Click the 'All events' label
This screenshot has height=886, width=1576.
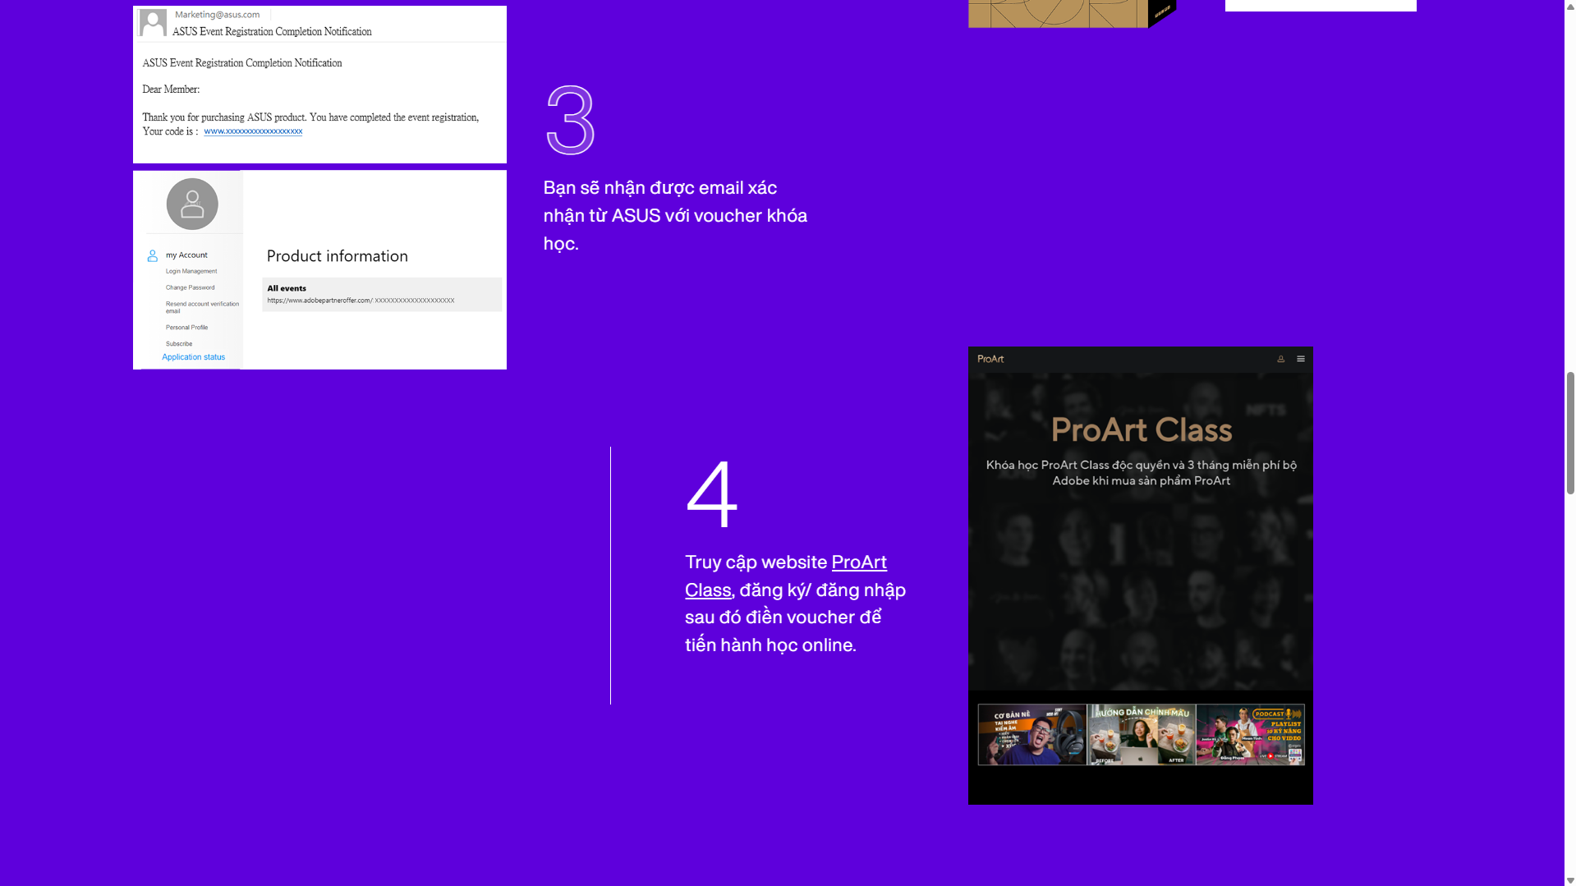287,288
